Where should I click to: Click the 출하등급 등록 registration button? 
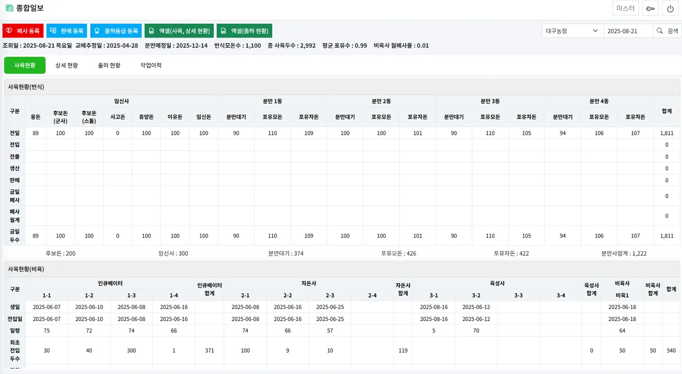coord(115,30)
